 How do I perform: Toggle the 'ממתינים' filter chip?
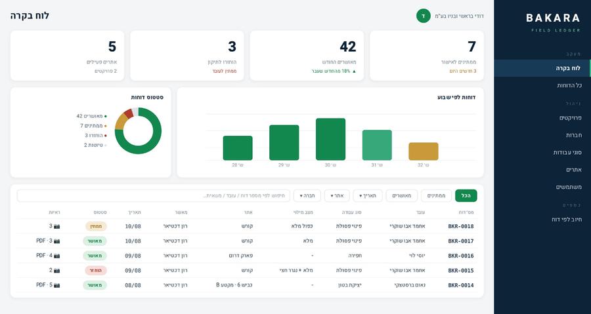coord(436,195)
